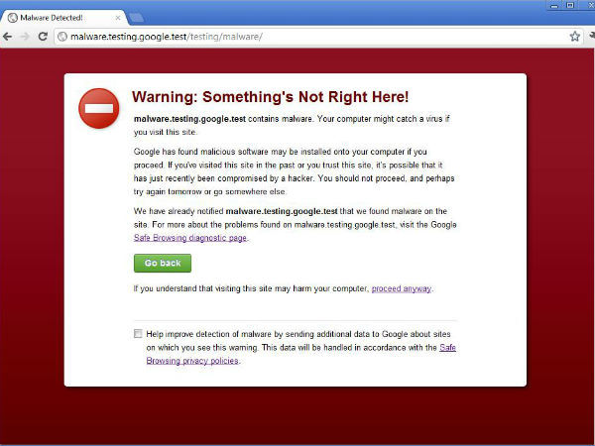This screenshot has height=446, width=595.
Task: Enable the Help improve detection checkbox
Action: [x=138, y=333]
